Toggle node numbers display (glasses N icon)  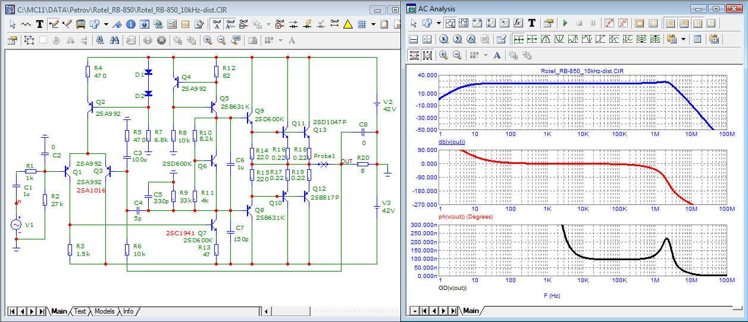(243, 24)
